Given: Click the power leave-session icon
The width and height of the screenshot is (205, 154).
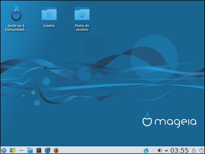Looking at the screenshot, I should (x=201, y=150).
